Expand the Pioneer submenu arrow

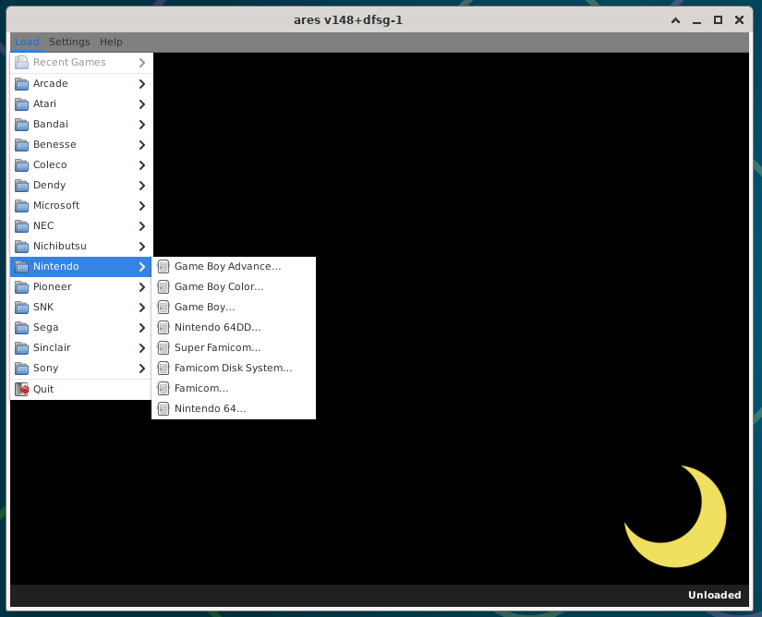click(142, 287)
